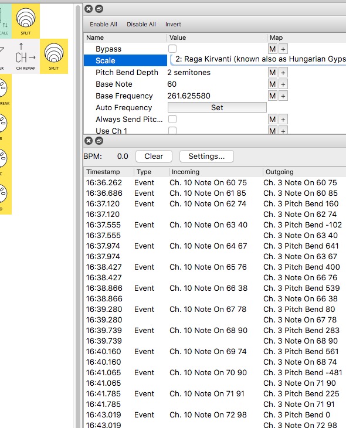The image size is (346, 428).
Task: Click the M map button for Base Note
Action: click(273, 84)
